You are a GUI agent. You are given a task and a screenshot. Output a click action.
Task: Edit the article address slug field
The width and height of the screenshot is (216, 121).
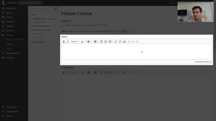[x=121, y=31]
